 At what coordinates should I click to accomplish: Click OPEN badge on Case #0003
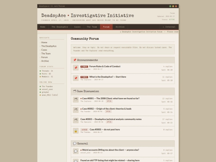(109, 122)
